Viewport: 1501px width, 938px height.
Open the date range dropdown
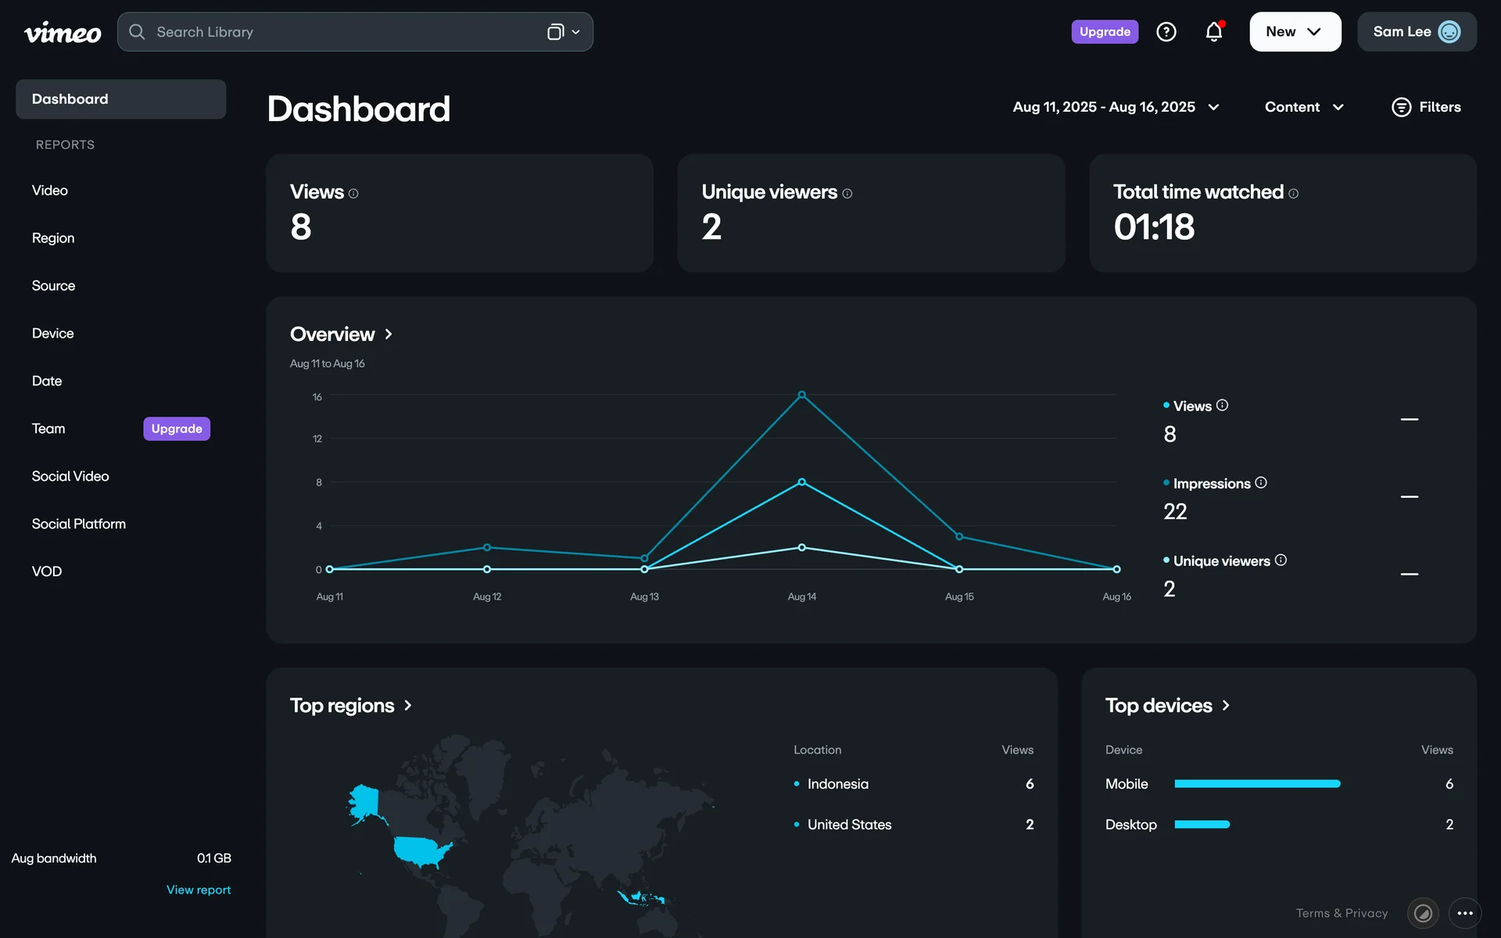(x=1116, y=107)
